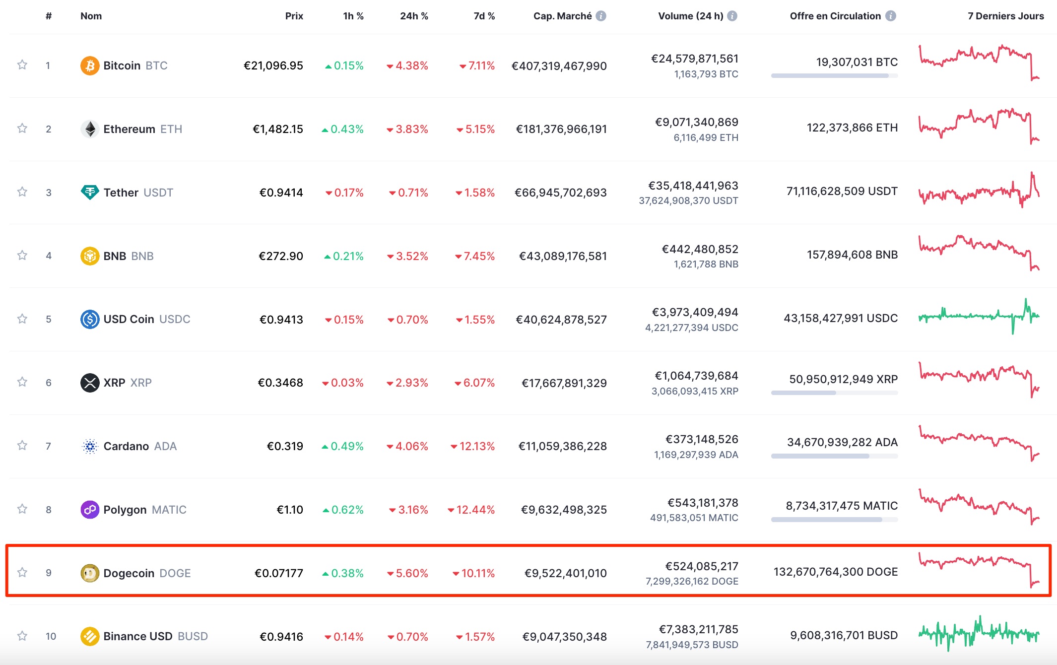Click info icon beside Cap. Marché
1057x665 pixels.
601,16
